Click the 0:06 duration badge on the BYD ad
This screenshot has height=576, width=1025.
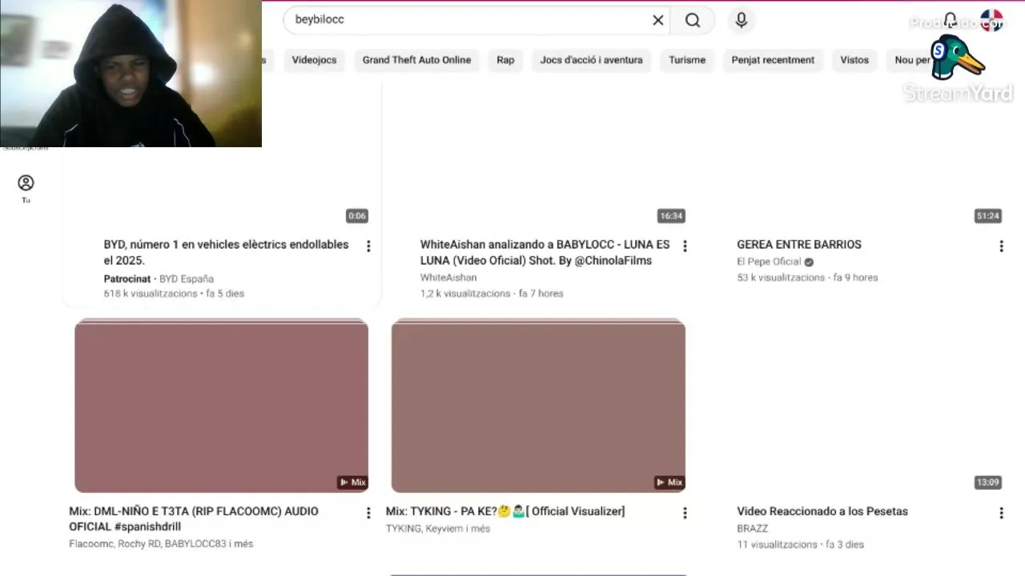tap(357, 216)
